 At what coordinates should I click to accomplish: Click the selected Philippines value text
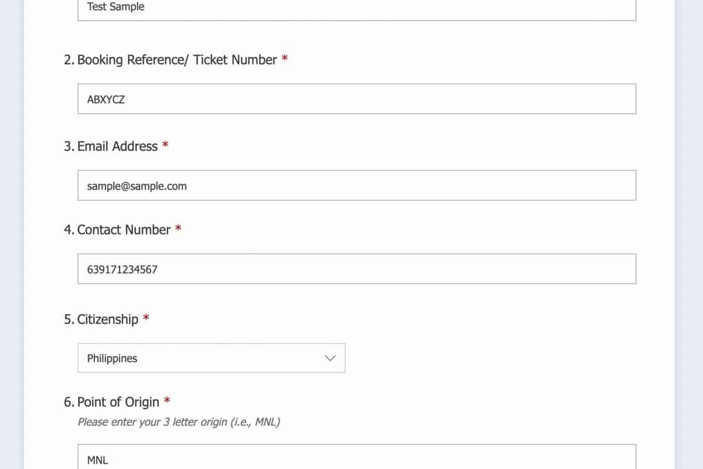point(112,358)
